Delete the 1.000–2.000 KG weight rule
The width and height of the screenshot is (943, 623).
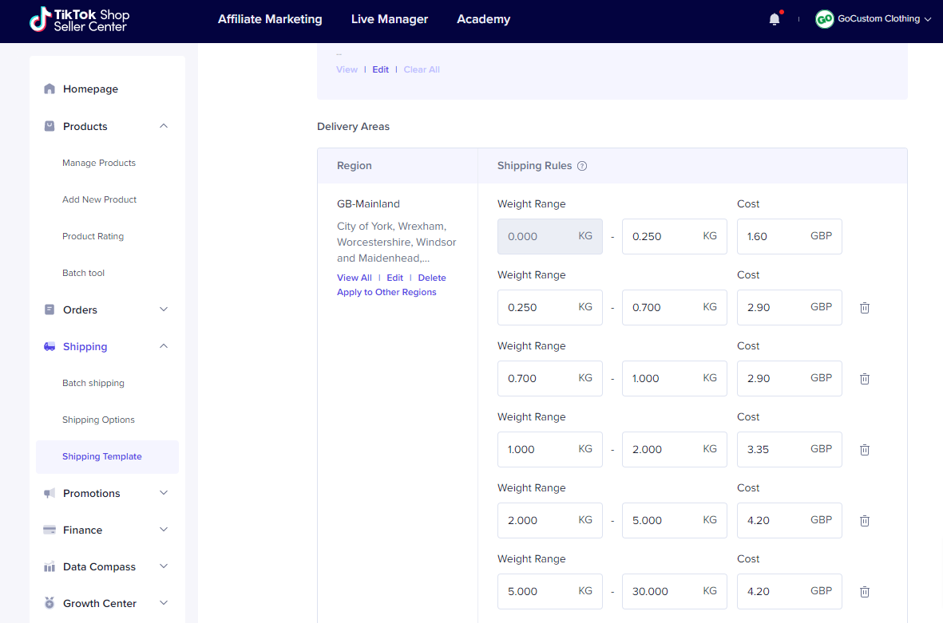click(x=864, y=449)
